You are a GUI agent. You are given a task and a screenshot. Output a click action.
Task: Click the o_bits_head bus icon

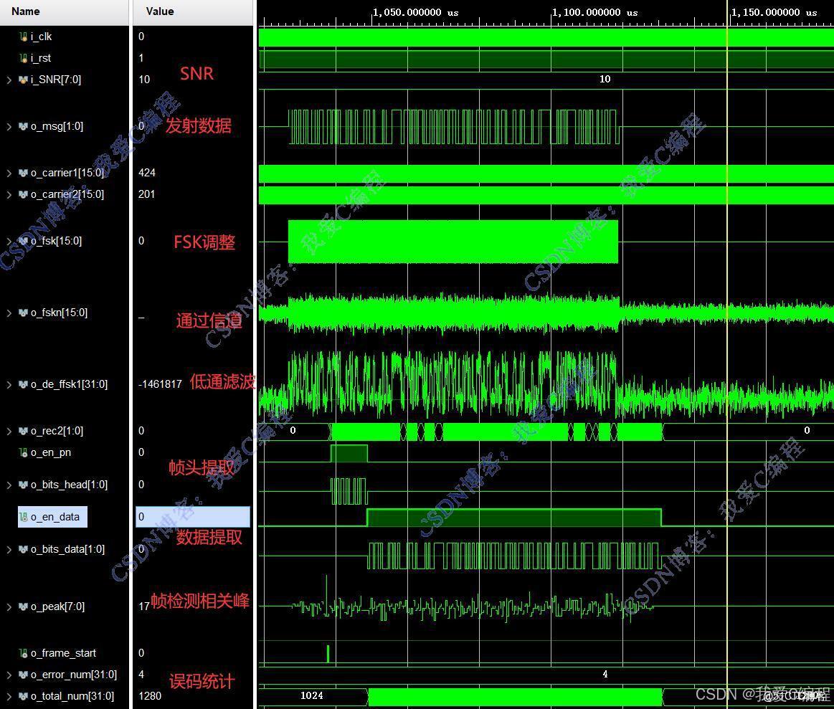(x=24, y=485)
